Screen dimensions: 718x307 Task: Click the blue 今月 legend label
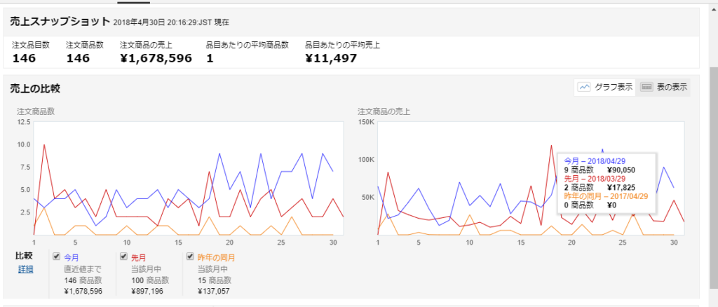coord(72,257)
